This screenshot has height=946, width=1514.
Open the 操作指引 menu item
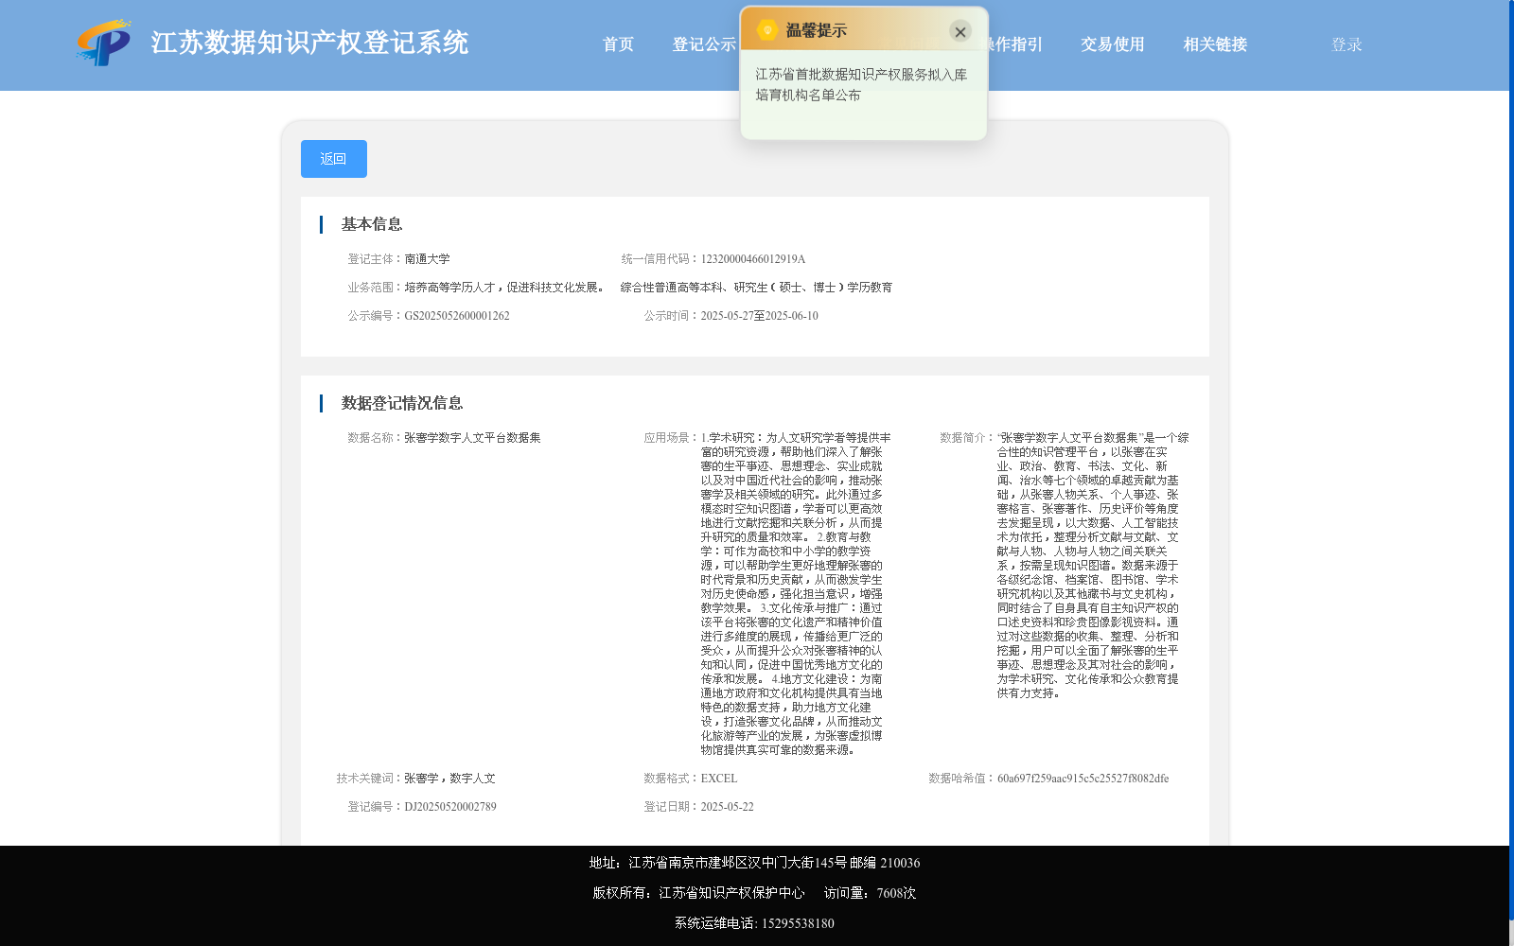1011,44
